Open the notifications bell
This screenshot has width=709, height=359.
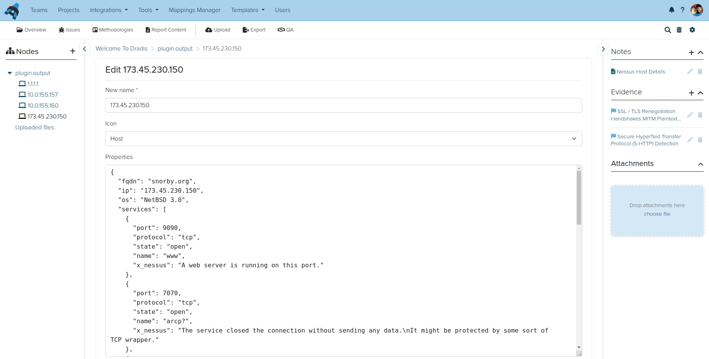(672, 10)
